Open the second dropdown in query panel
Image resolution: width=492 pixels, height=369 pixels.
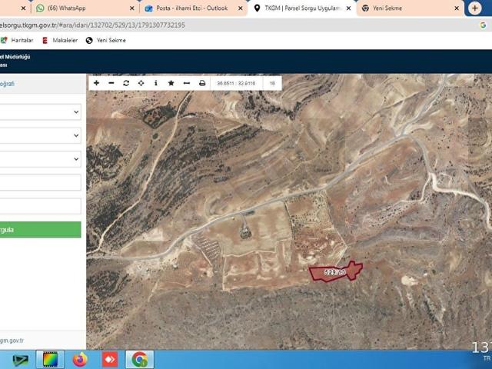click(40, 135)
